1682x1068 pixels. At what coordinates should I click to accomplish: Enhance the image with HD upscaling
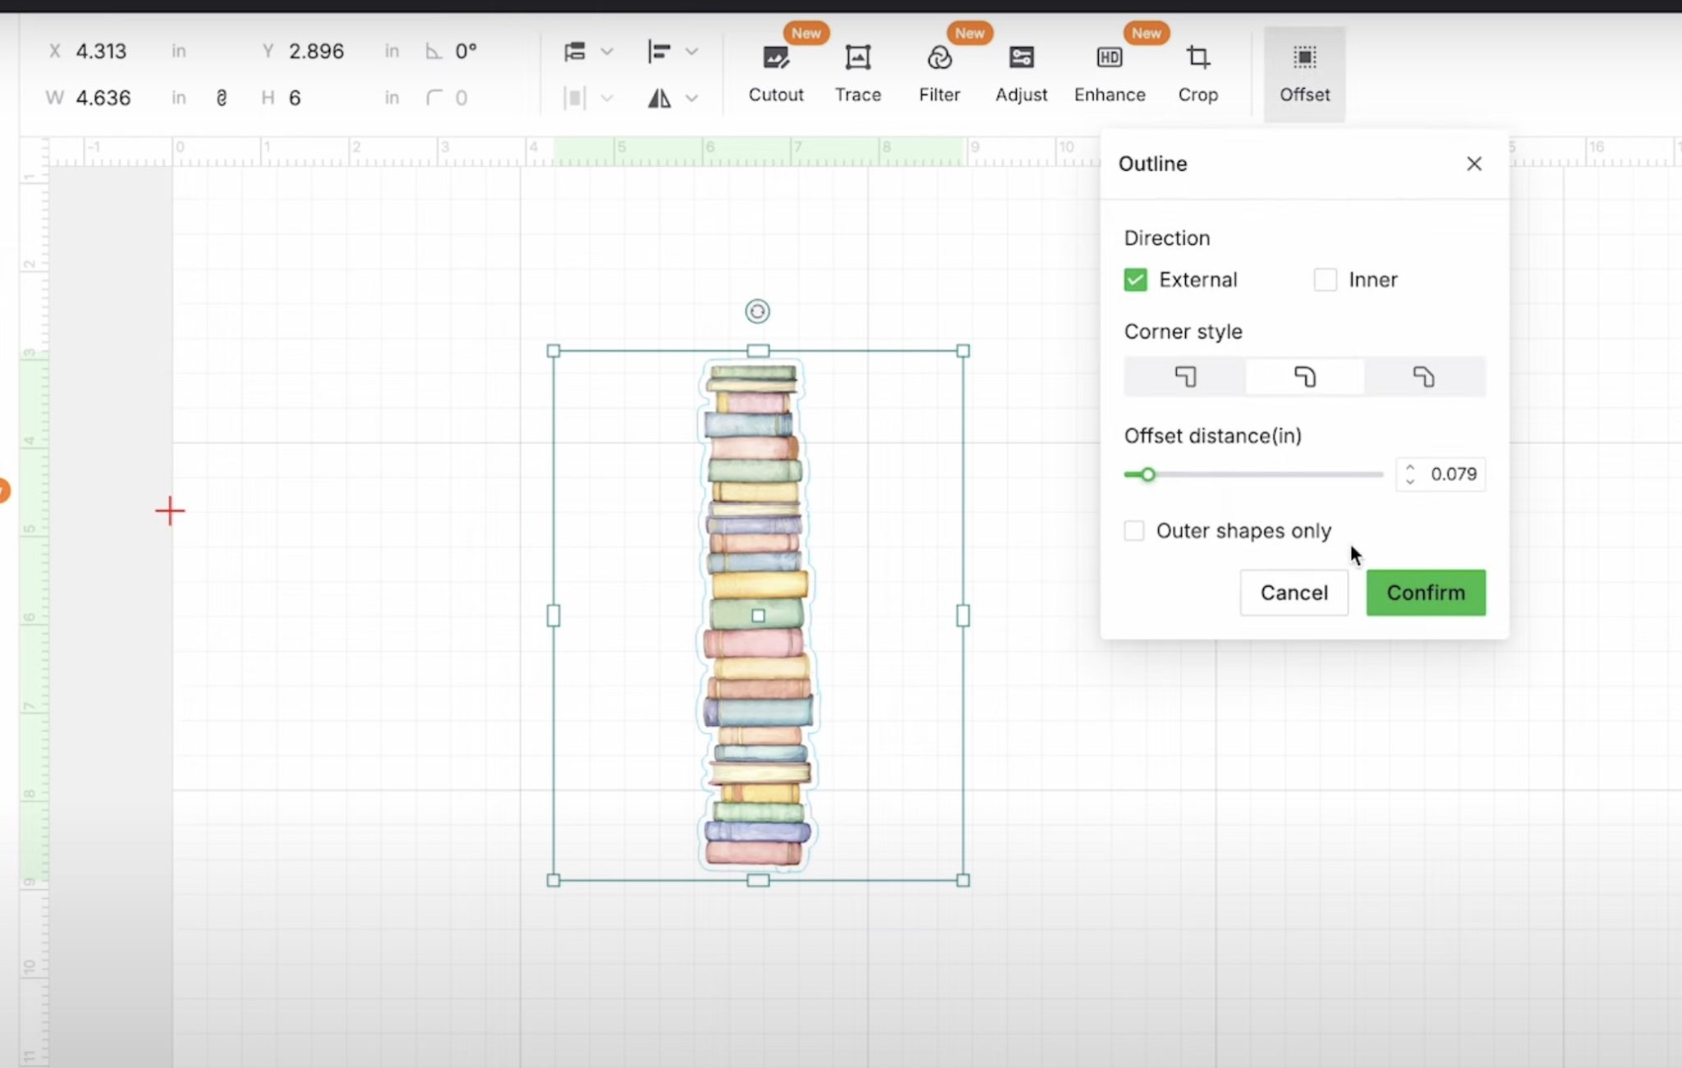(x=1109, y=72)
